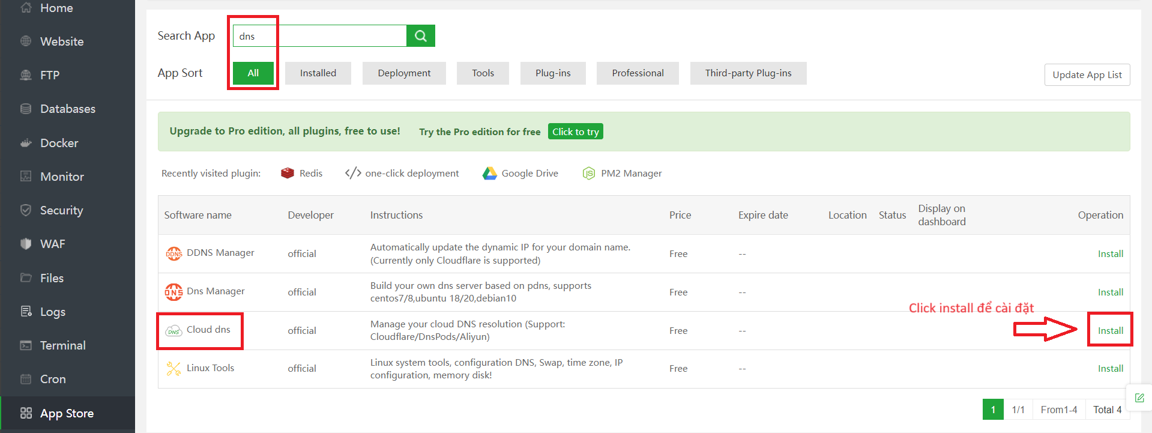Filter apps by Installed tab
Screen dimensions: 1152x433
pyautogui.click(x=318, y=73)
